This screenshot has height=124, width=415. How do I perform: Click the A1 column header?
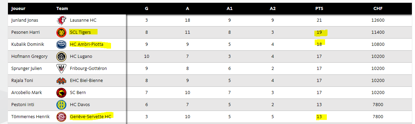(x=230, y=8)
